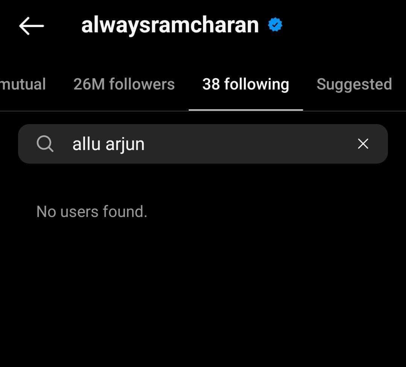
Task: Click the alwaysramcharan username title
Action: coord(170,26)
